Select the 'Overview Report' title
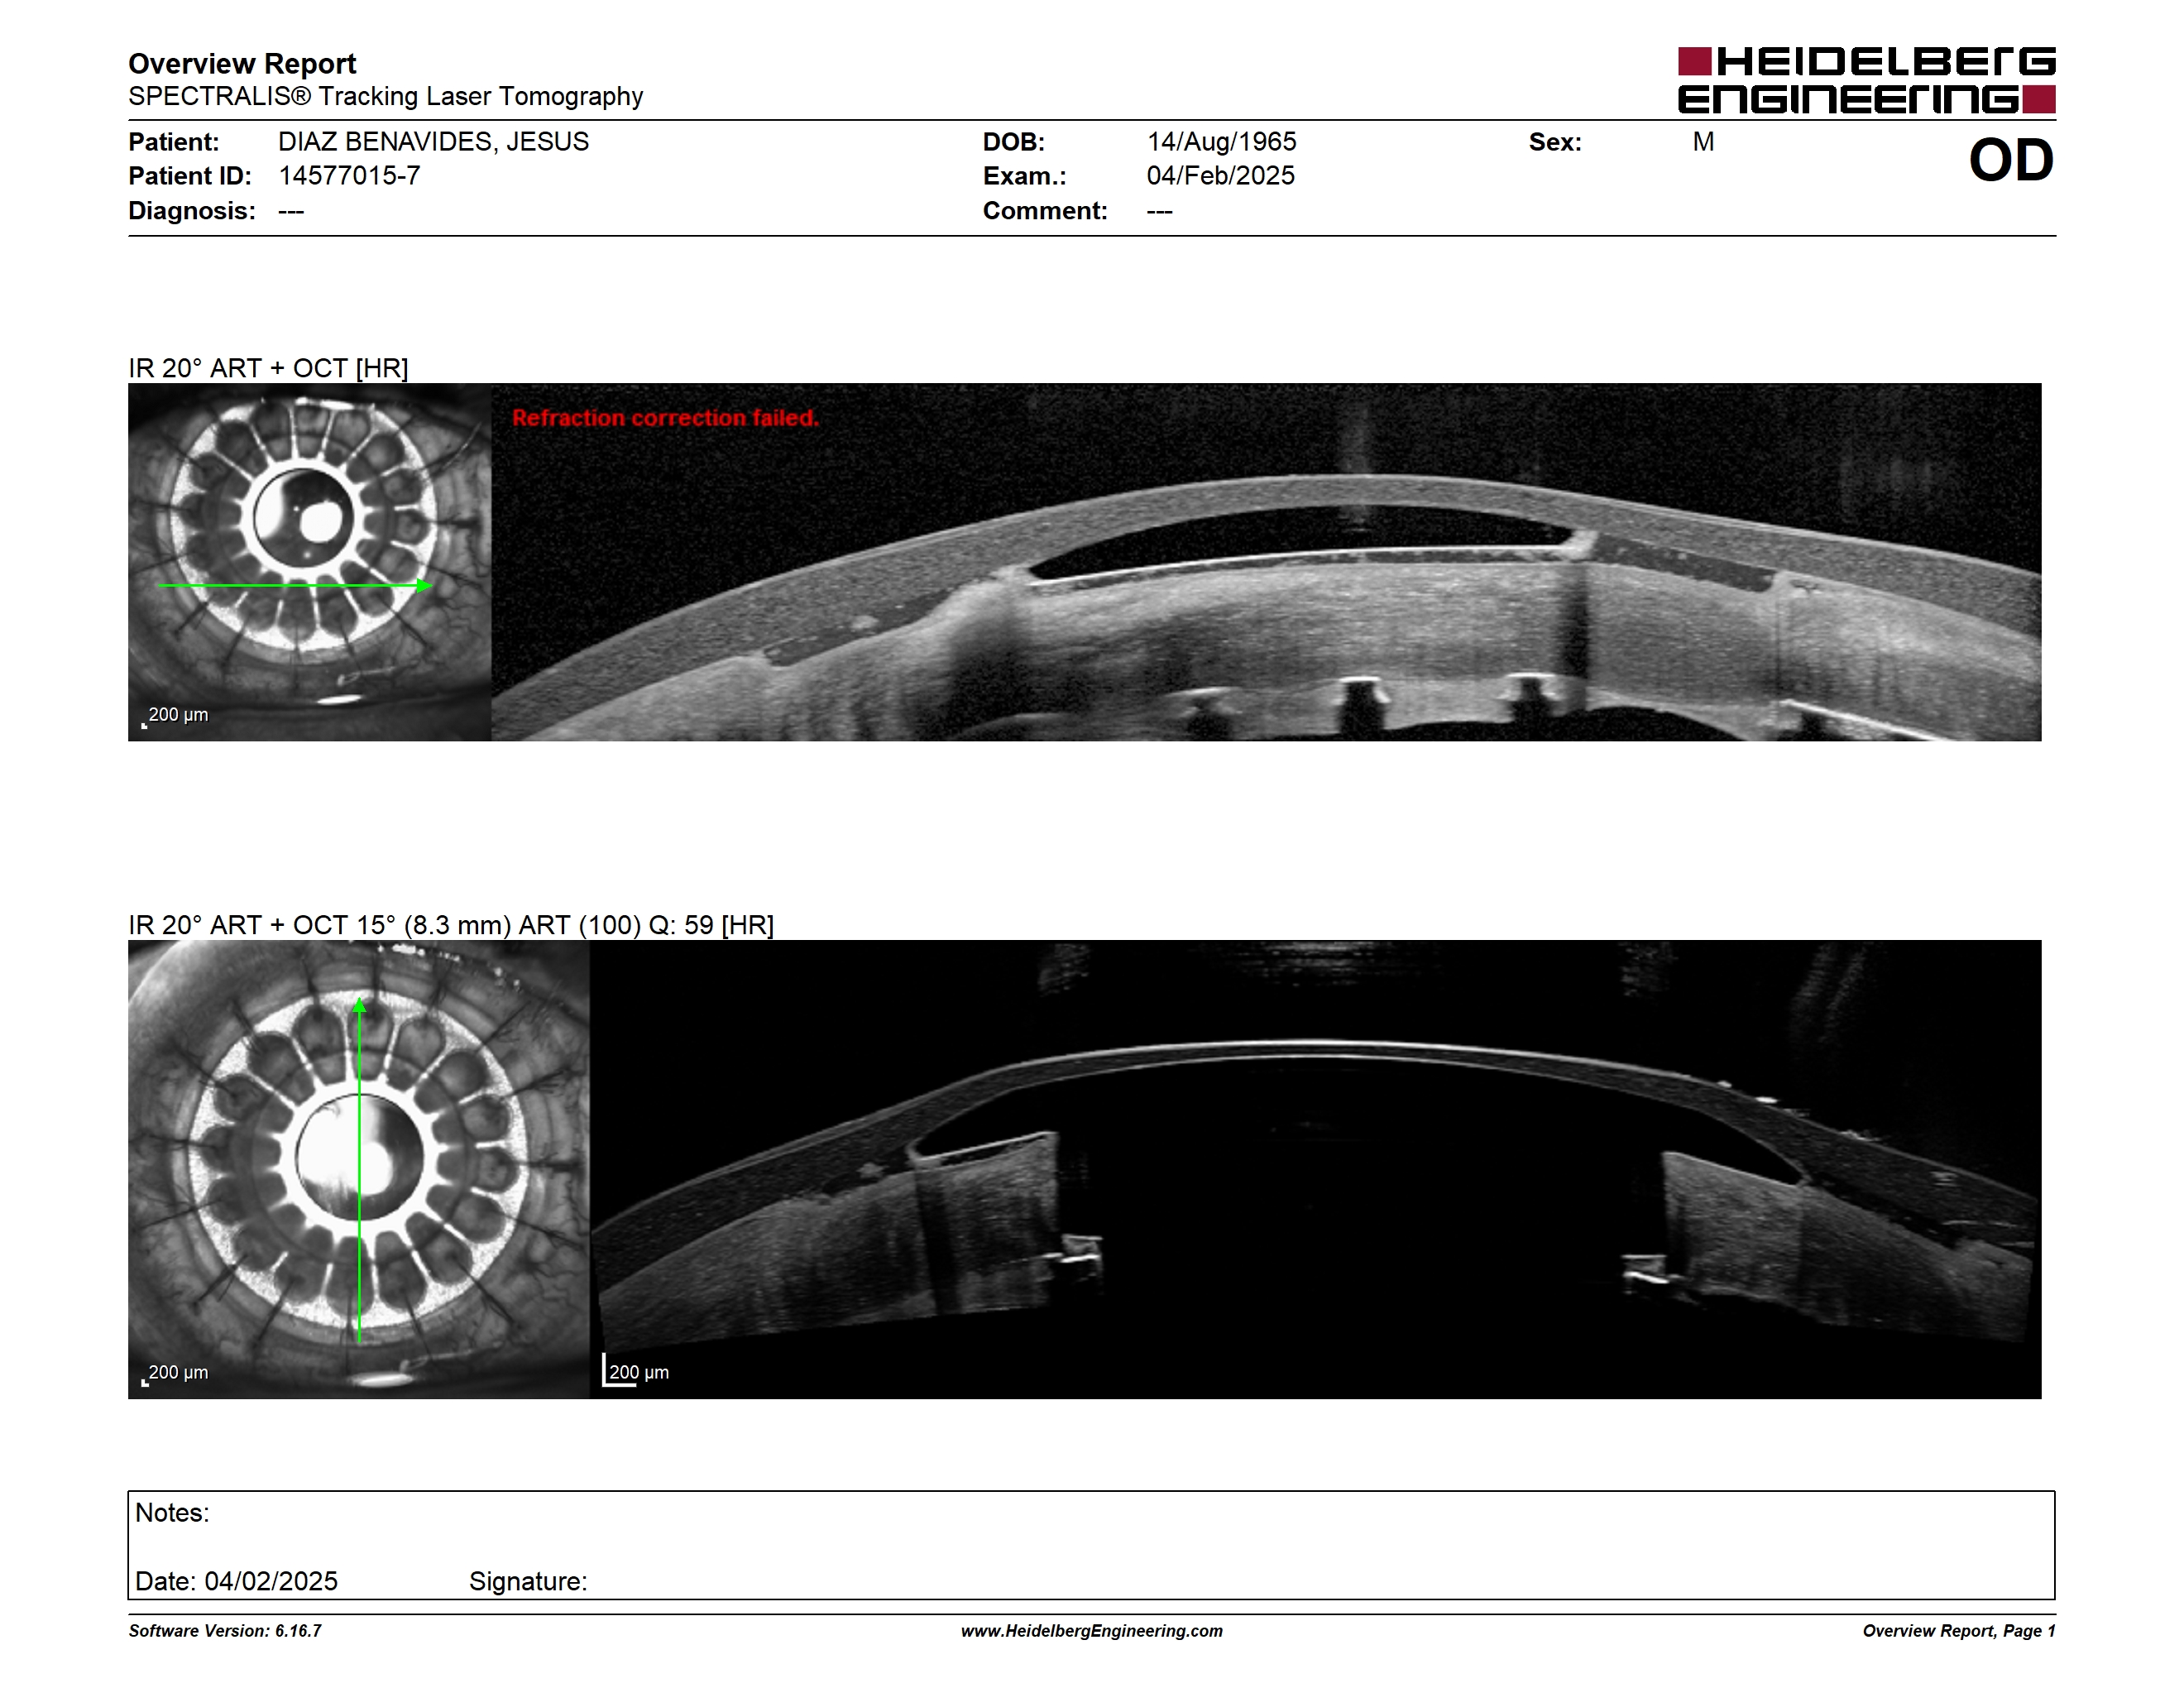The width and height of the screenshot is (2184, 1688). [x=242, y=64]
